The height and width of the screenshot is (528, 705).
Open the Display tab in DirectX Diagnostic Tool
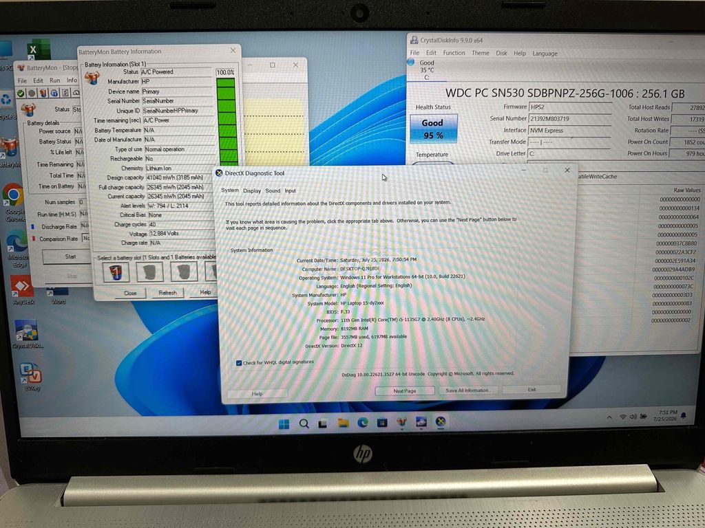[x=252, y=191]
